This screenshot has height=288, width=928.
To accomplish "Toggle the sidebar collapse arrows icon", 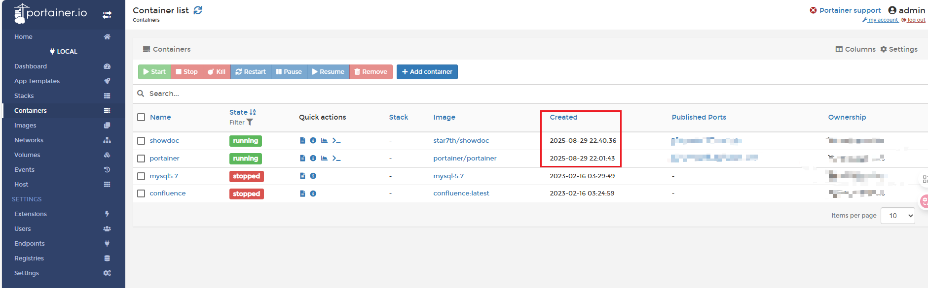I will (x=107, y=15).
